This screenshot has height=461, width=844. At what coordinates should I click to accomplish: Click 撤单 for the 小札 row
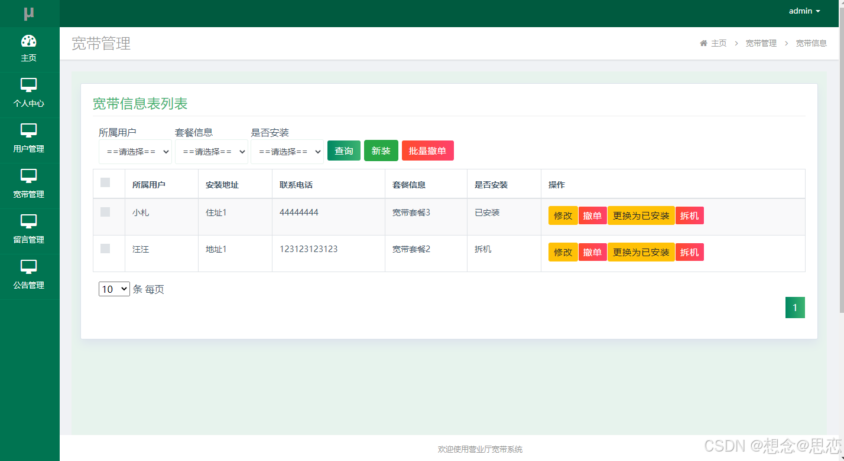tap(592, 215)
